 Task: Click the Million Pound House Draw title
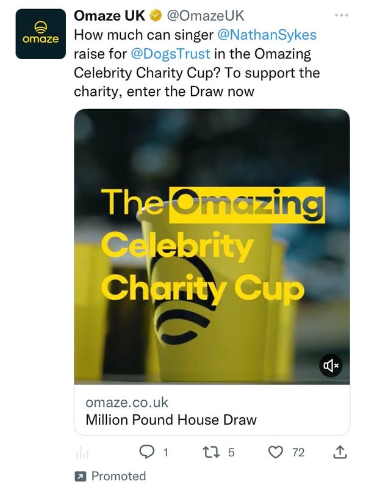pyautogui.click(x=171, y=420)
